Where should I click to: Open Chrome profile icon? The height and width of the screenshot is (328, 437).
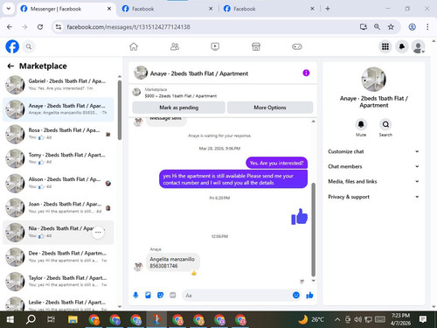coord(412,27)
